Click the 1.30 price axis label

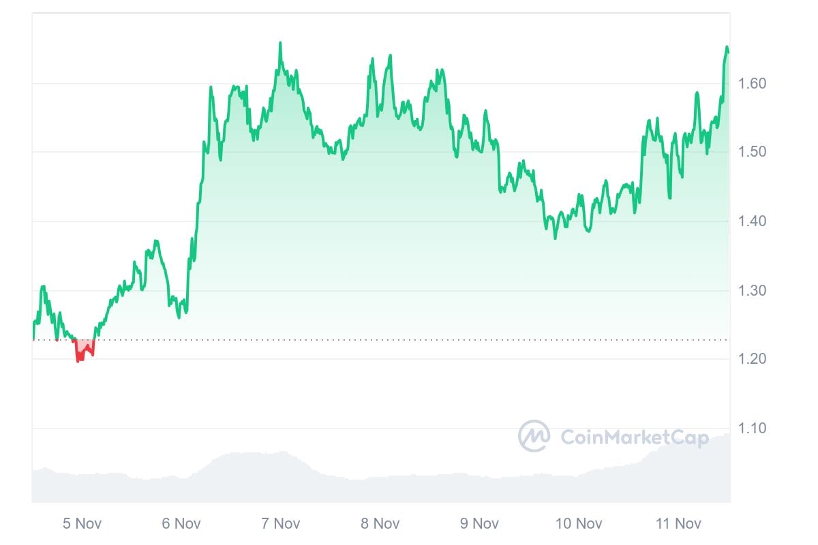coord(753,291)
